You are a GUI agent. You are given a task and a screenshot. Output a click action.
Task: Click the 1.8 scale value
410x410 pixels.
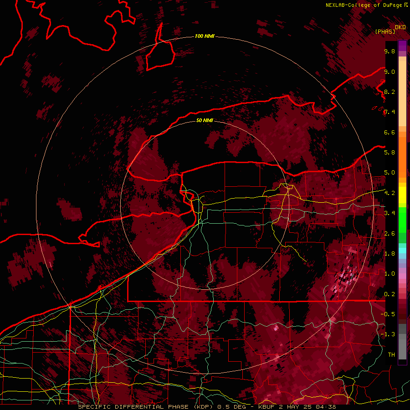tap(389, 253)
